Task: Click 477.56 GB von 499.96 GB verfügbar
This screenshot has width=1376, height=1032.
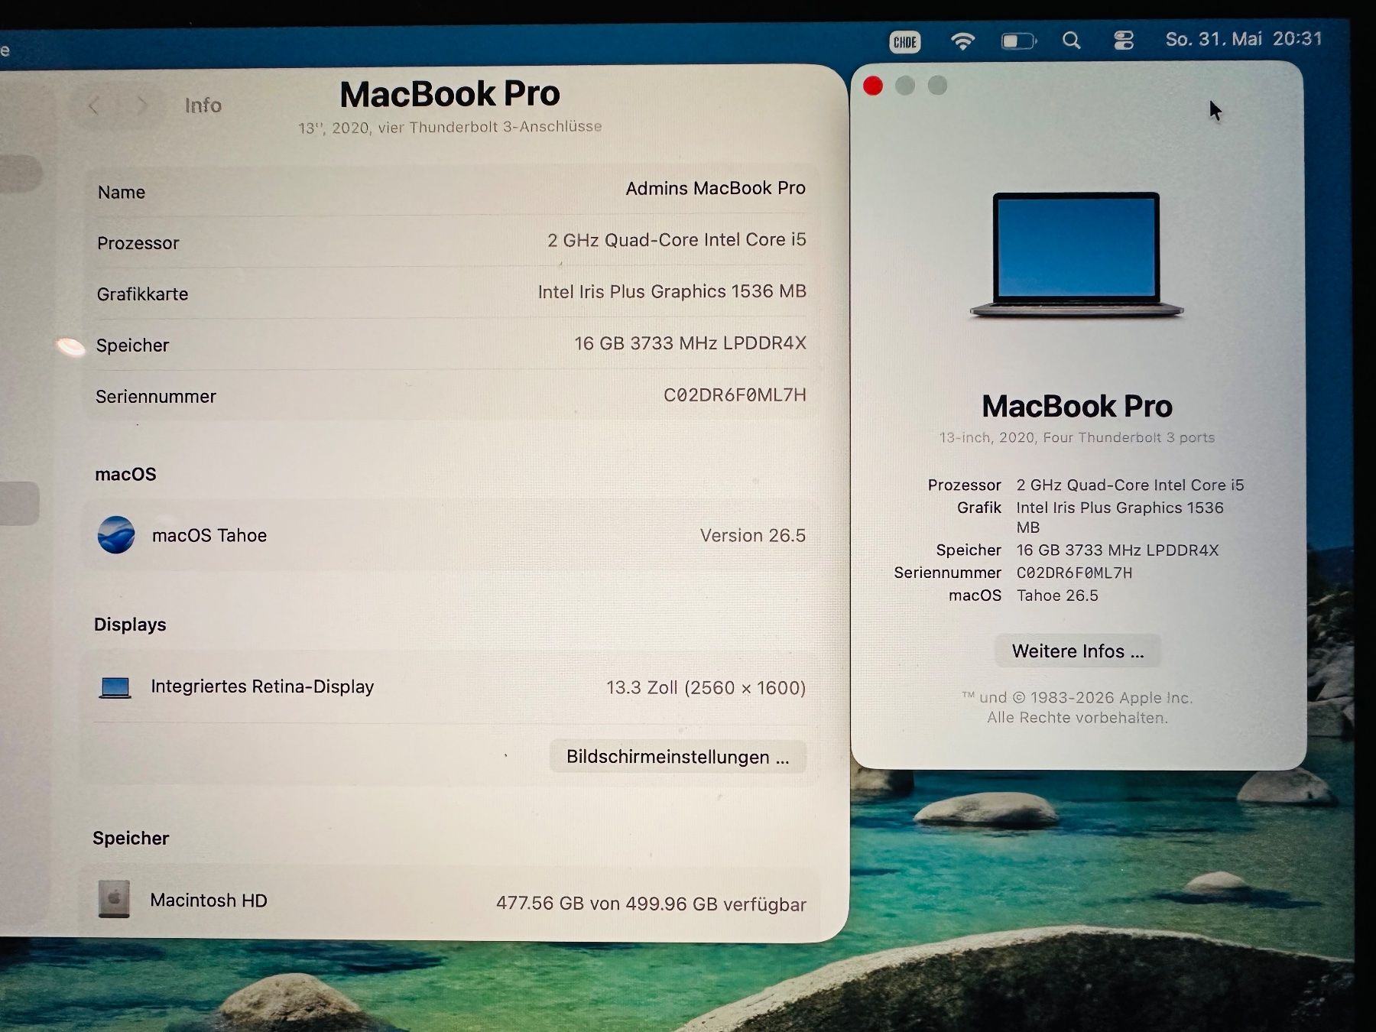Action: tap(651, 904)
